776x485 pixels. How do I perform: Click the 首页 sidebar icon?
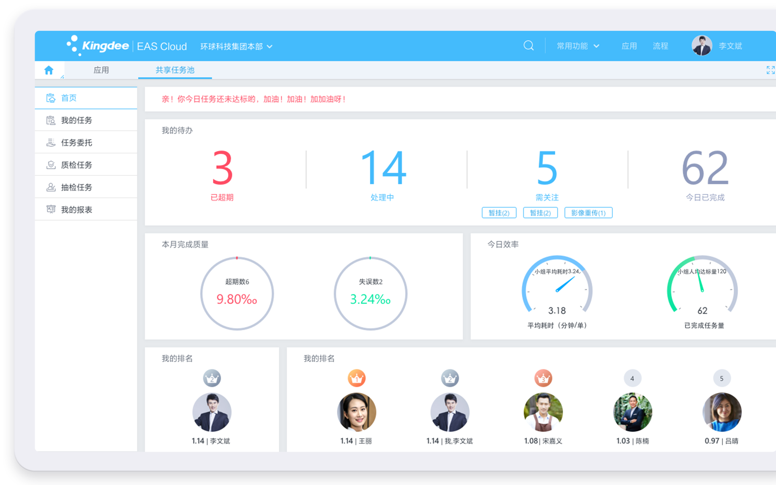[x=51, y=98]
